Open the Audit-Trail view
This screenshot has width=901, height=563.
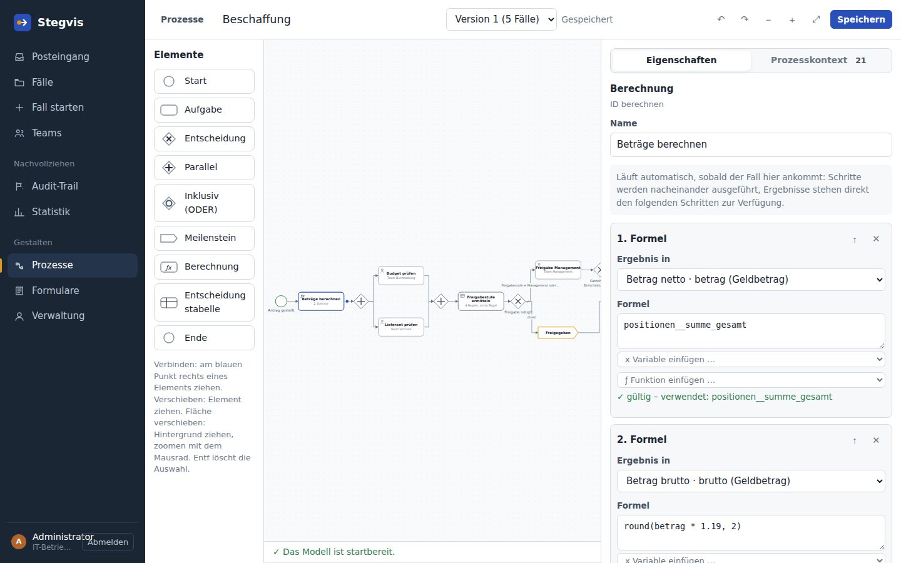73,186
